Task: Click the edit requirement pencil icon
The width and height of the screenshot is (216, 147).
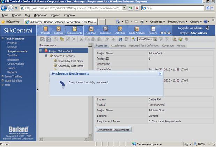Action: [x=68, y=39]
